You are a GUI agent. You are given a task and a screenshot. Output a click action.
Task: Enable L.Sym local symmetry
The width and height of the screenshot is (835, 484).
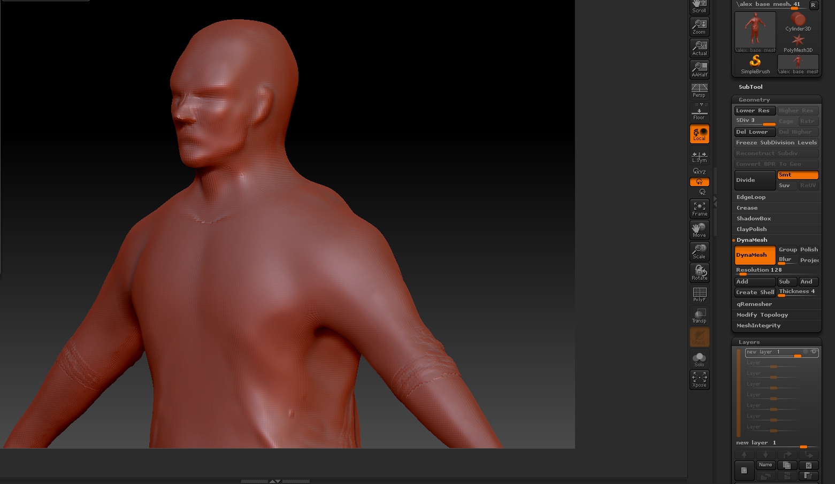point(699,156)
